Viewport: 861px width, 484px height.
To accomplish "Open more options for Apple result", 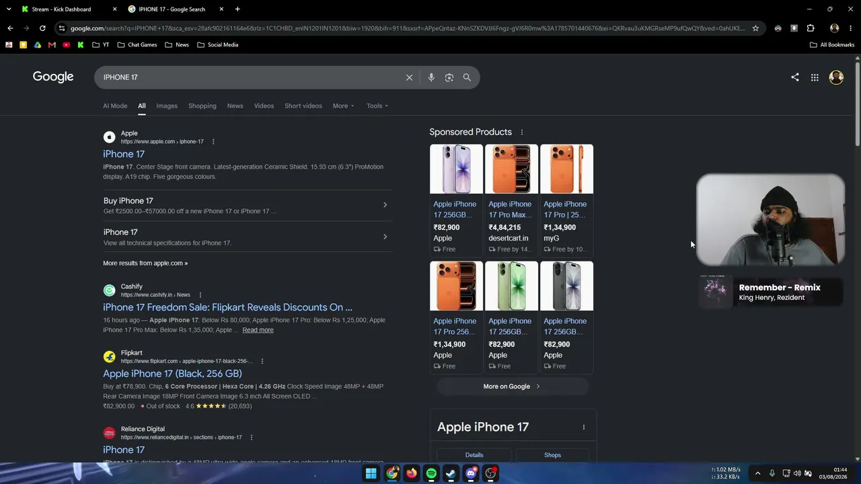I will [x=213, y=142].
